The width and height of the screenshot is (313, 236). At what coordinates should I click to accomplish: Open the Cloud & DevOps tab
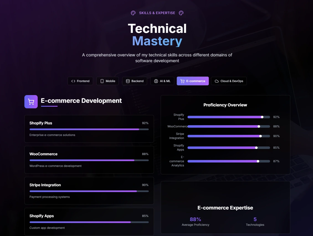coord(229,81)
